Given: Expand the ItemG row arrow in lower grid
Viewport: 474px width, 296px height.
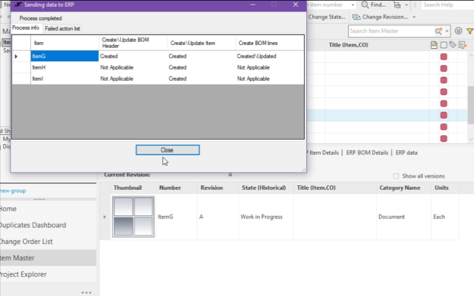Looking at the screenshot, I should click(105, 217).
